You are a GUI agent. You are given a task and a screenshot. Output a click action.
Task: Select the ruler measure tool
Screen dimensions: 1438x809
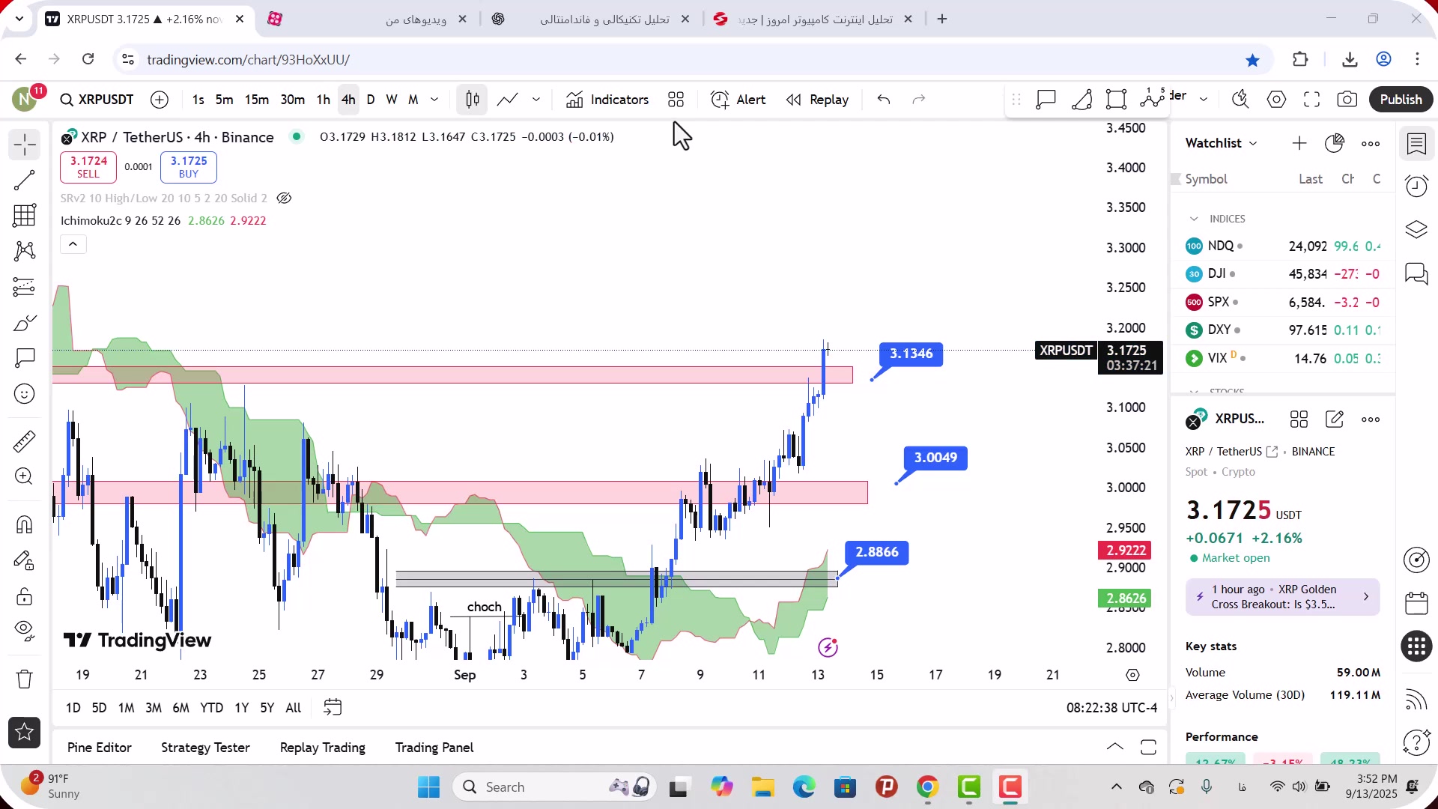25,441
